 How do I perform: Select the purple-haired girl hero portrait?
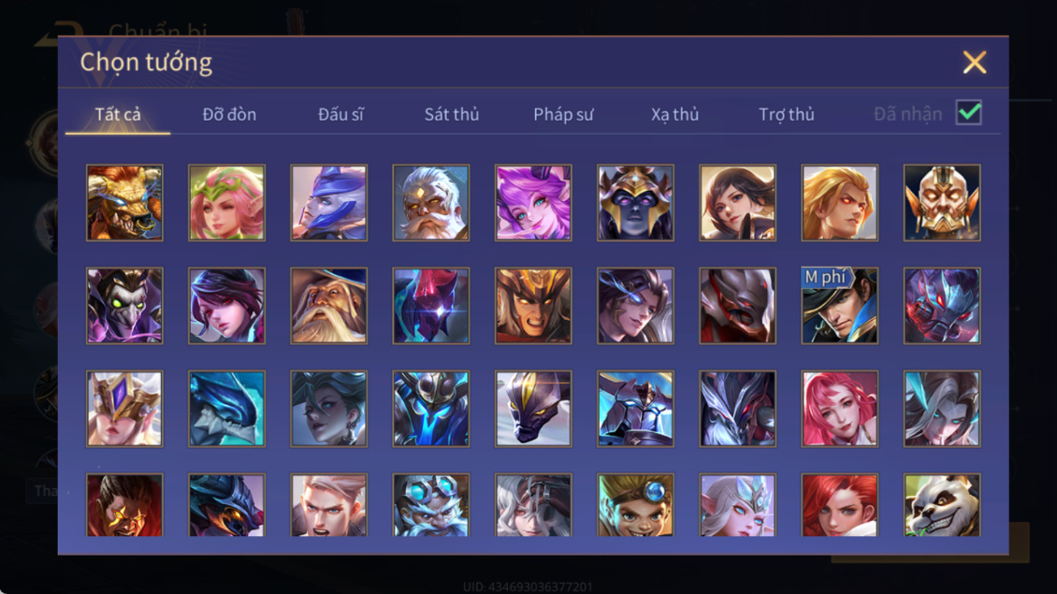pos(533,203)
